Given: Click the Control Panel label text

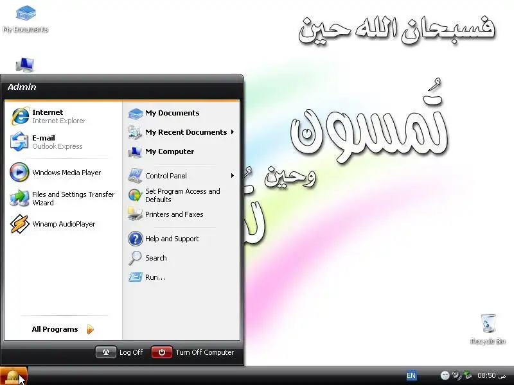Looking at the screenshot, I should [x=166, y=176].
